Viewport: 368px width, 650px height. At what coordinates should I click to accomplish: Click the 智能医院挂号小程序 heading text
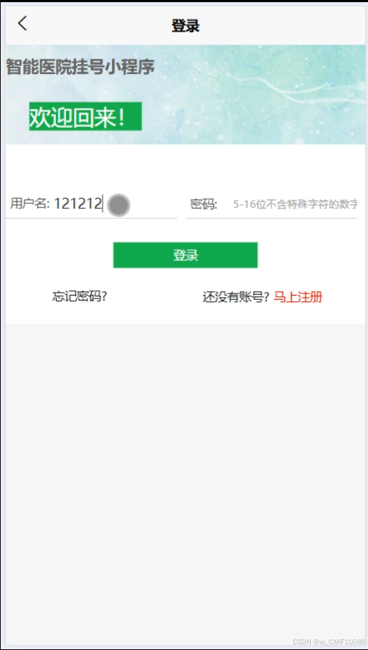(80, 67)
